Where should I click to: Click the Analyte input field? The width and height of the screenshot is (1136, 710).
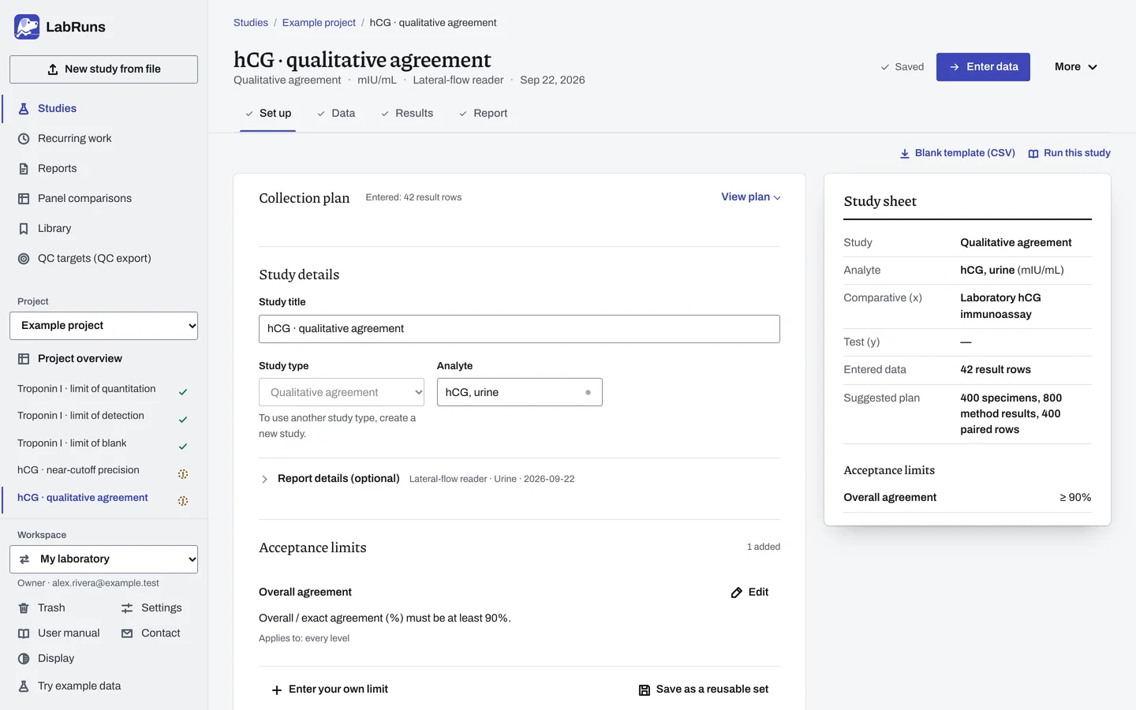[x=519, y=392]
